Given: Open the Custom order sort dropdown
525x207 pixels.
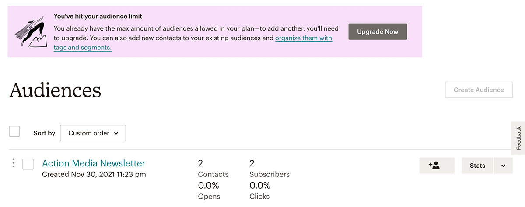Looking at the screenshot, I should (x=93, y=133).
